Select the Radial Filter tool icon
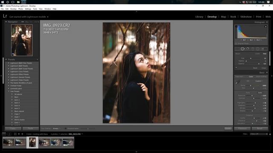The height and width of the screenshot is (153, 273). tap(258, 49)
